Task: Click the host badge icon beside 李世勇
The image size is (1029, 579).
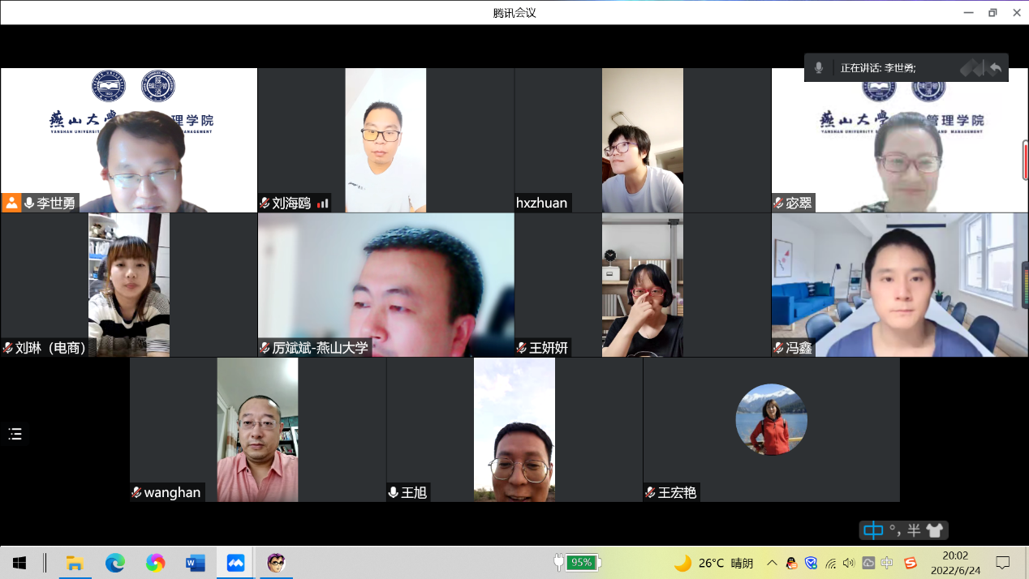Action: point(11,203)
